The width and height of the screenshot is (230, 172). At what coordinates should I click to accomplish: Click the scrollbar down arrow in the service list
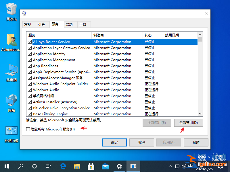click(x=200, y=114)
